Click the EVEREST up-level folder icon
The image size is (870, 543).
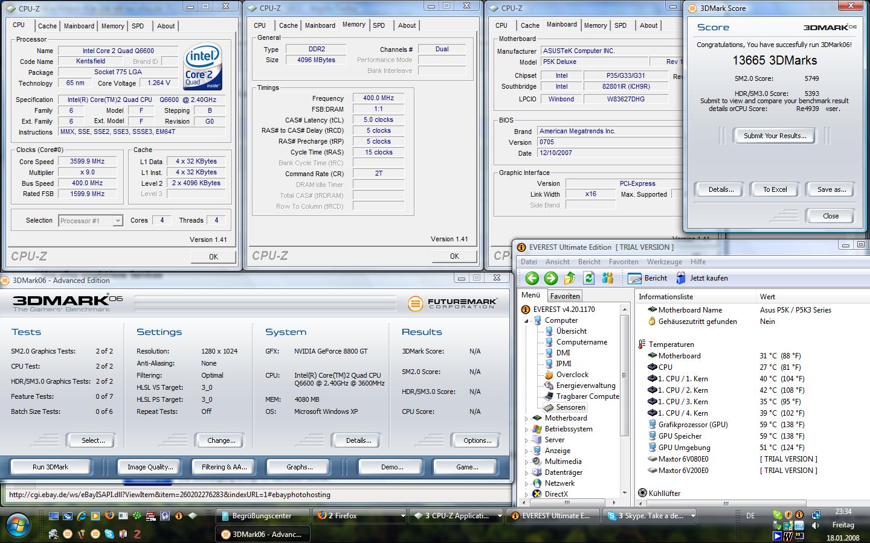(569, 278)
